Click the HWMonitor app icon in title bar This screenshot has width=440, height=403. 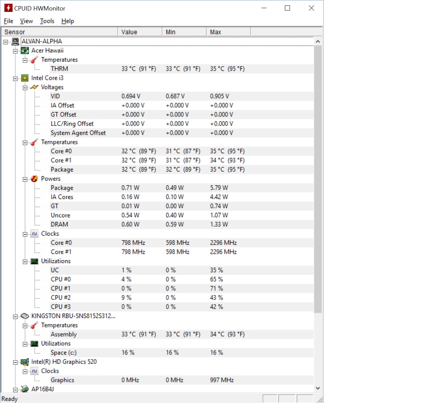pos(8,8)
